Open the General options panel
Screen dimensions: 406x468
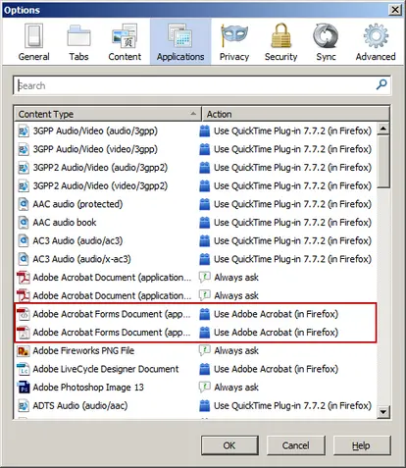point(33,42)
